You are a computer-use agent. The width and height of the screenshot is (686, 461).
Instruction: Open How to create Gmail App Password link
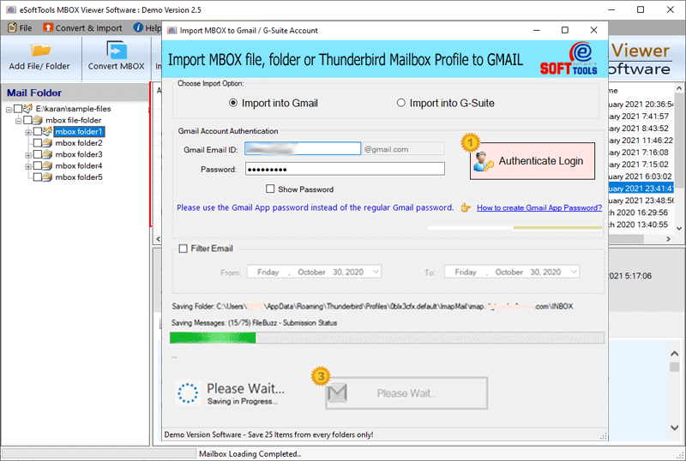pyautogui.click(x=539, y=207)
